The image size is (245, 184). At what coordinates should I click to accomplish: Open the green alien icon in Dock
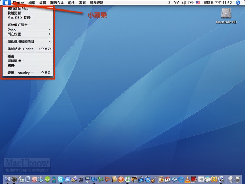pyautogui.click(x=47, y=179)
